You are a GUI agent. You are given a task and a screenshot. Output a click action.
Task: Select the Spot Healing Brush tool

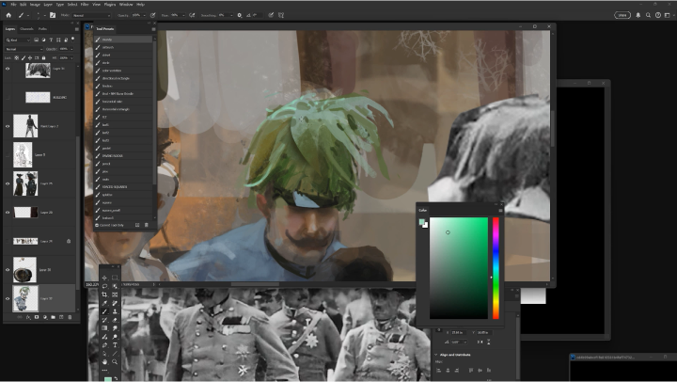[115, 303]
